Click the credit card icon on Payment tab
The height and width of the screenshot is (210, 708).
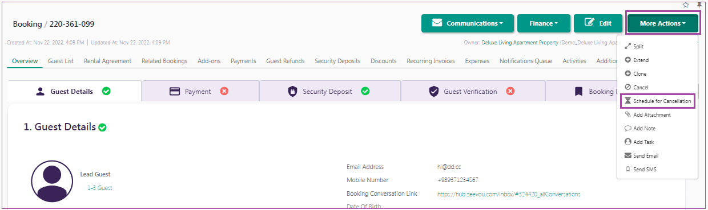click(x=175, y=91)
